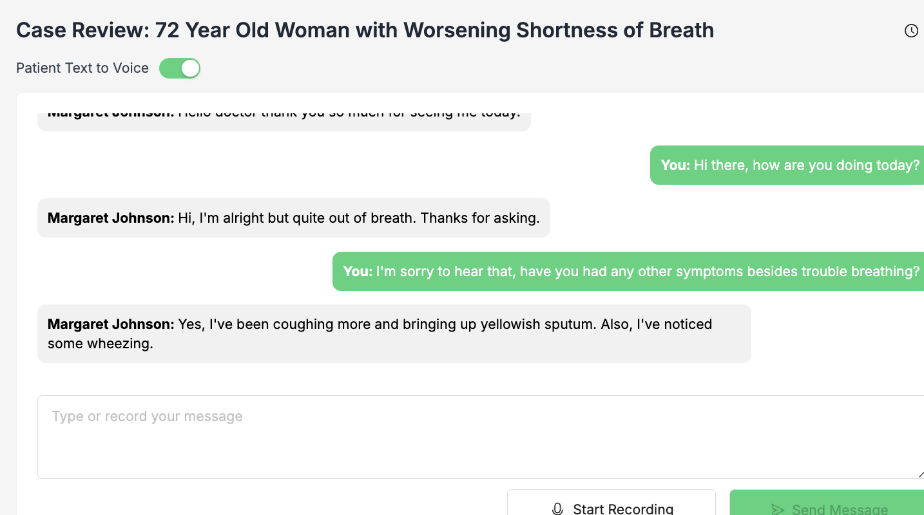Click "Margaret Johnson:" name in the coughing message
The height and width of the screenshot is (515, 924).
coord(111,324)
